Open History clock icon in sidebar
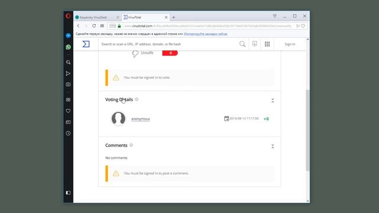 68,133
